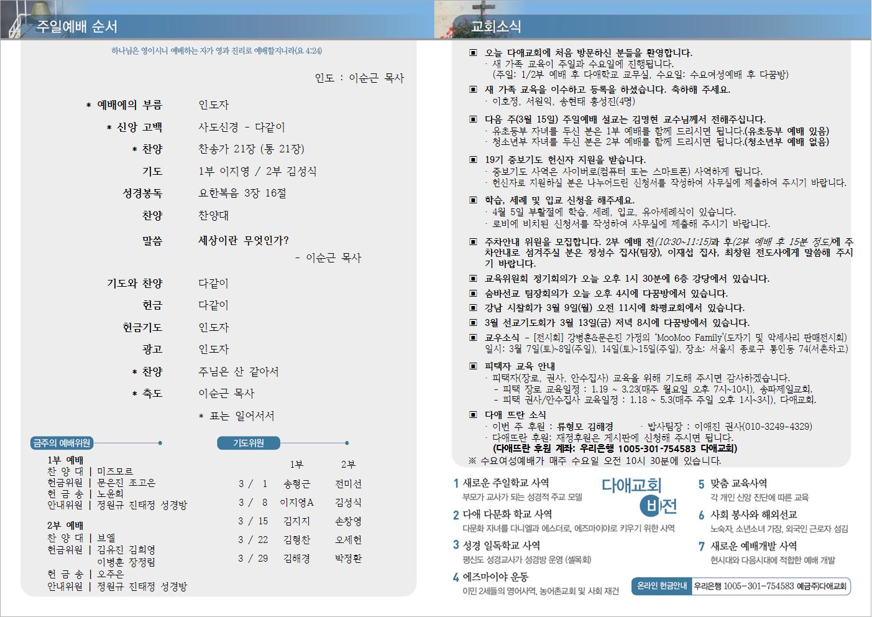Click the 온라인 헌금안내 blue label
The width and height of the screenshot is (872, 617).
pos(661,586)
